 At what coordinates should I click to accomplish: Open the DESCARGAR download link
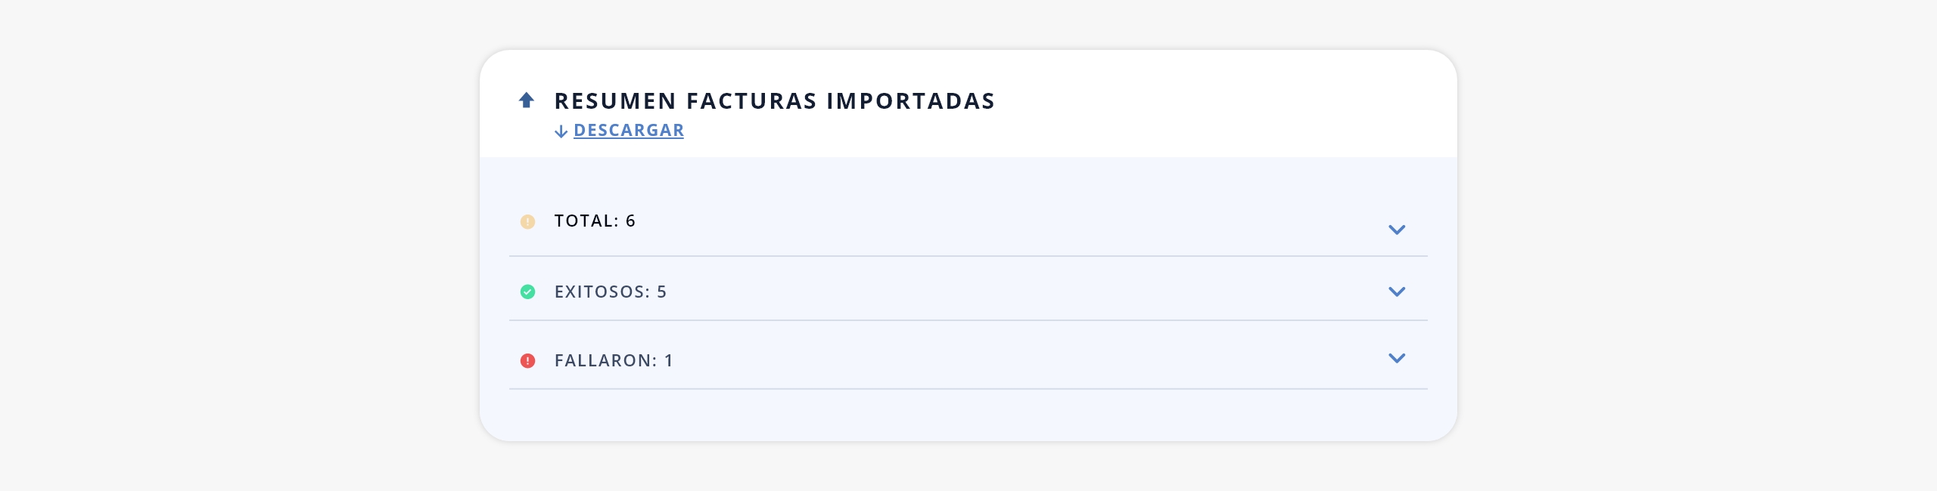point(628,130)
